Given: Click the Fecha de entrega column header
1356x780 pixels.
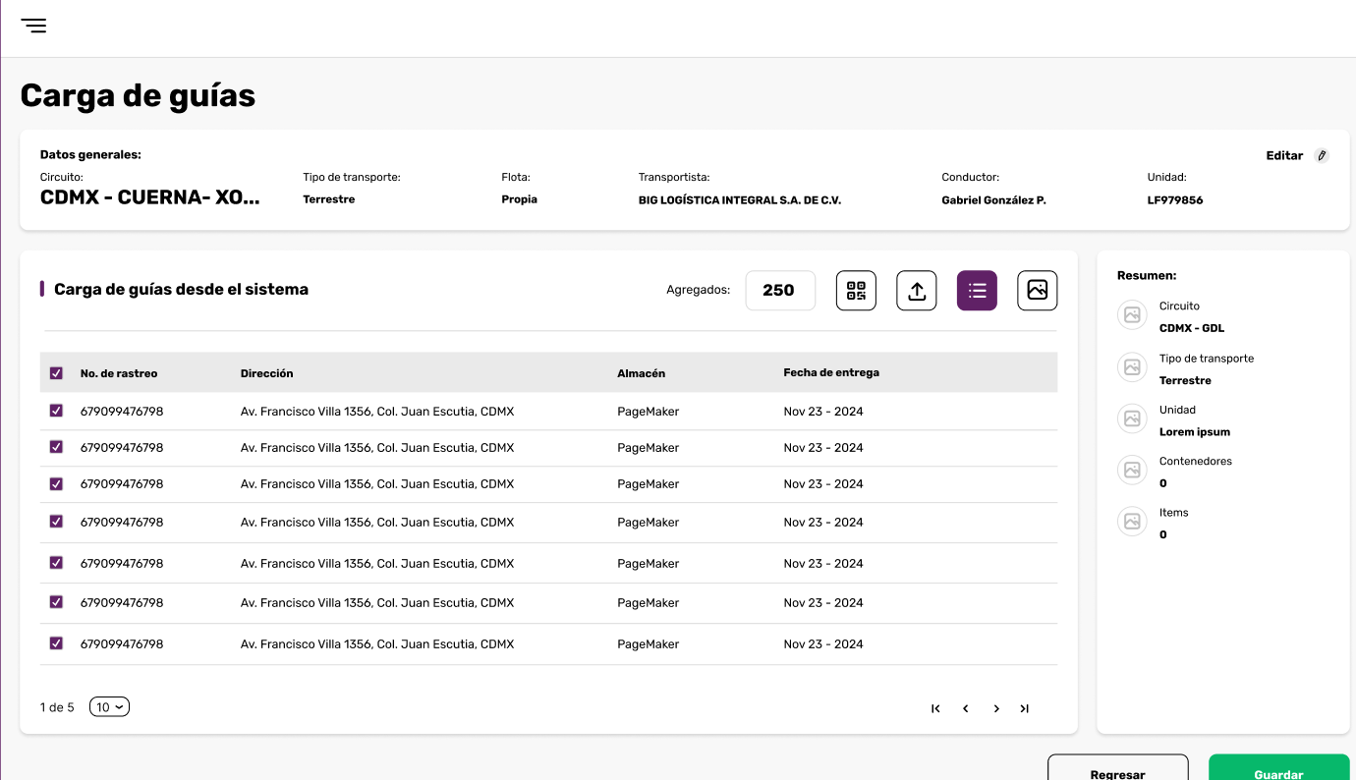Looking at the screenshot, I should [831, 373].
